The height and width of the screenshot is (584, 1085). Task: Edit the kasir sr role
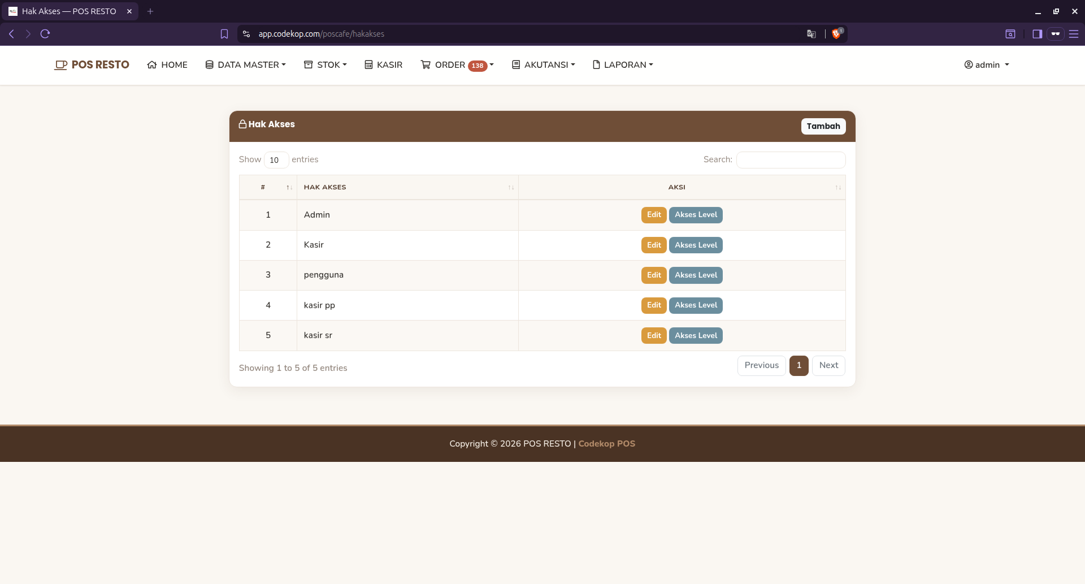[x=654, y=336]
